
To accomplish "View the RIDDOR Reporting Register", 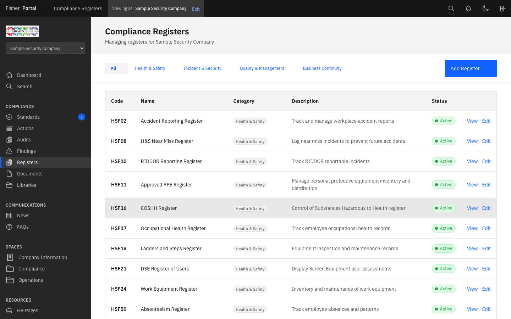I will pos(472,161).
